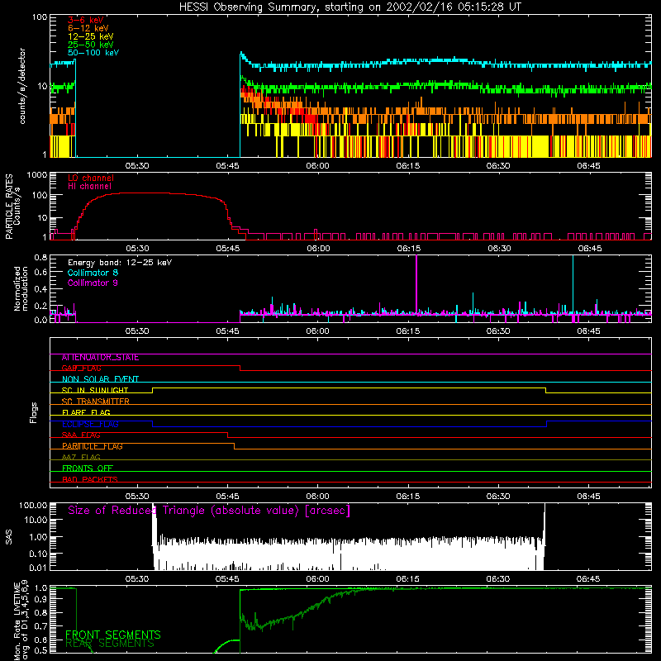661x661 pixels.
Task: Click the 'Mon. Rate LIVETIME' axis label
Action: (17, 621)
